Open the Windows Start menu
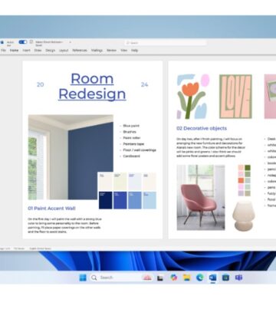 [83, 278]
